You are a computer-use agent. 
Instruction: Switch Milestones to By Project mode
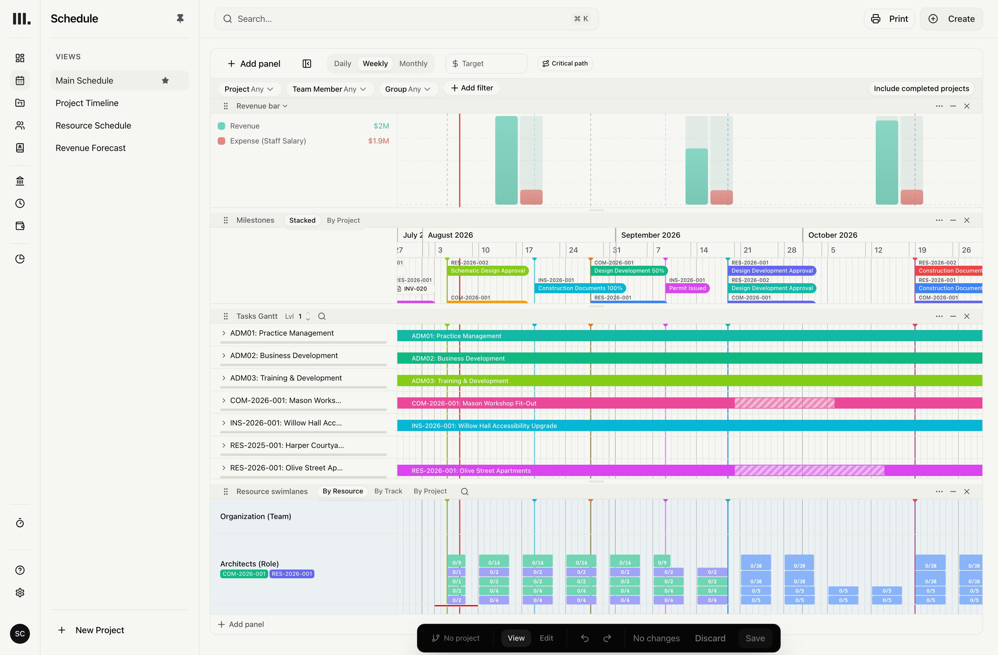[x=343, y=220]
